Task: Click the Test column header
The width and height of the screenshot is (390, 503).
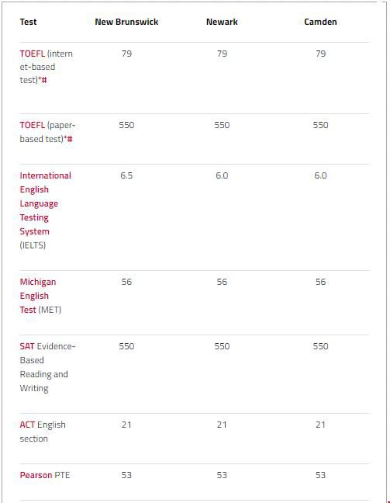Action: pyautogui.click(x=28, y=22)
